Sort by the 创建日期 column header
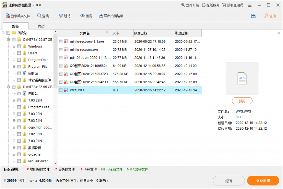The width and height of the screenshot is (283, 189). point(154,33)
